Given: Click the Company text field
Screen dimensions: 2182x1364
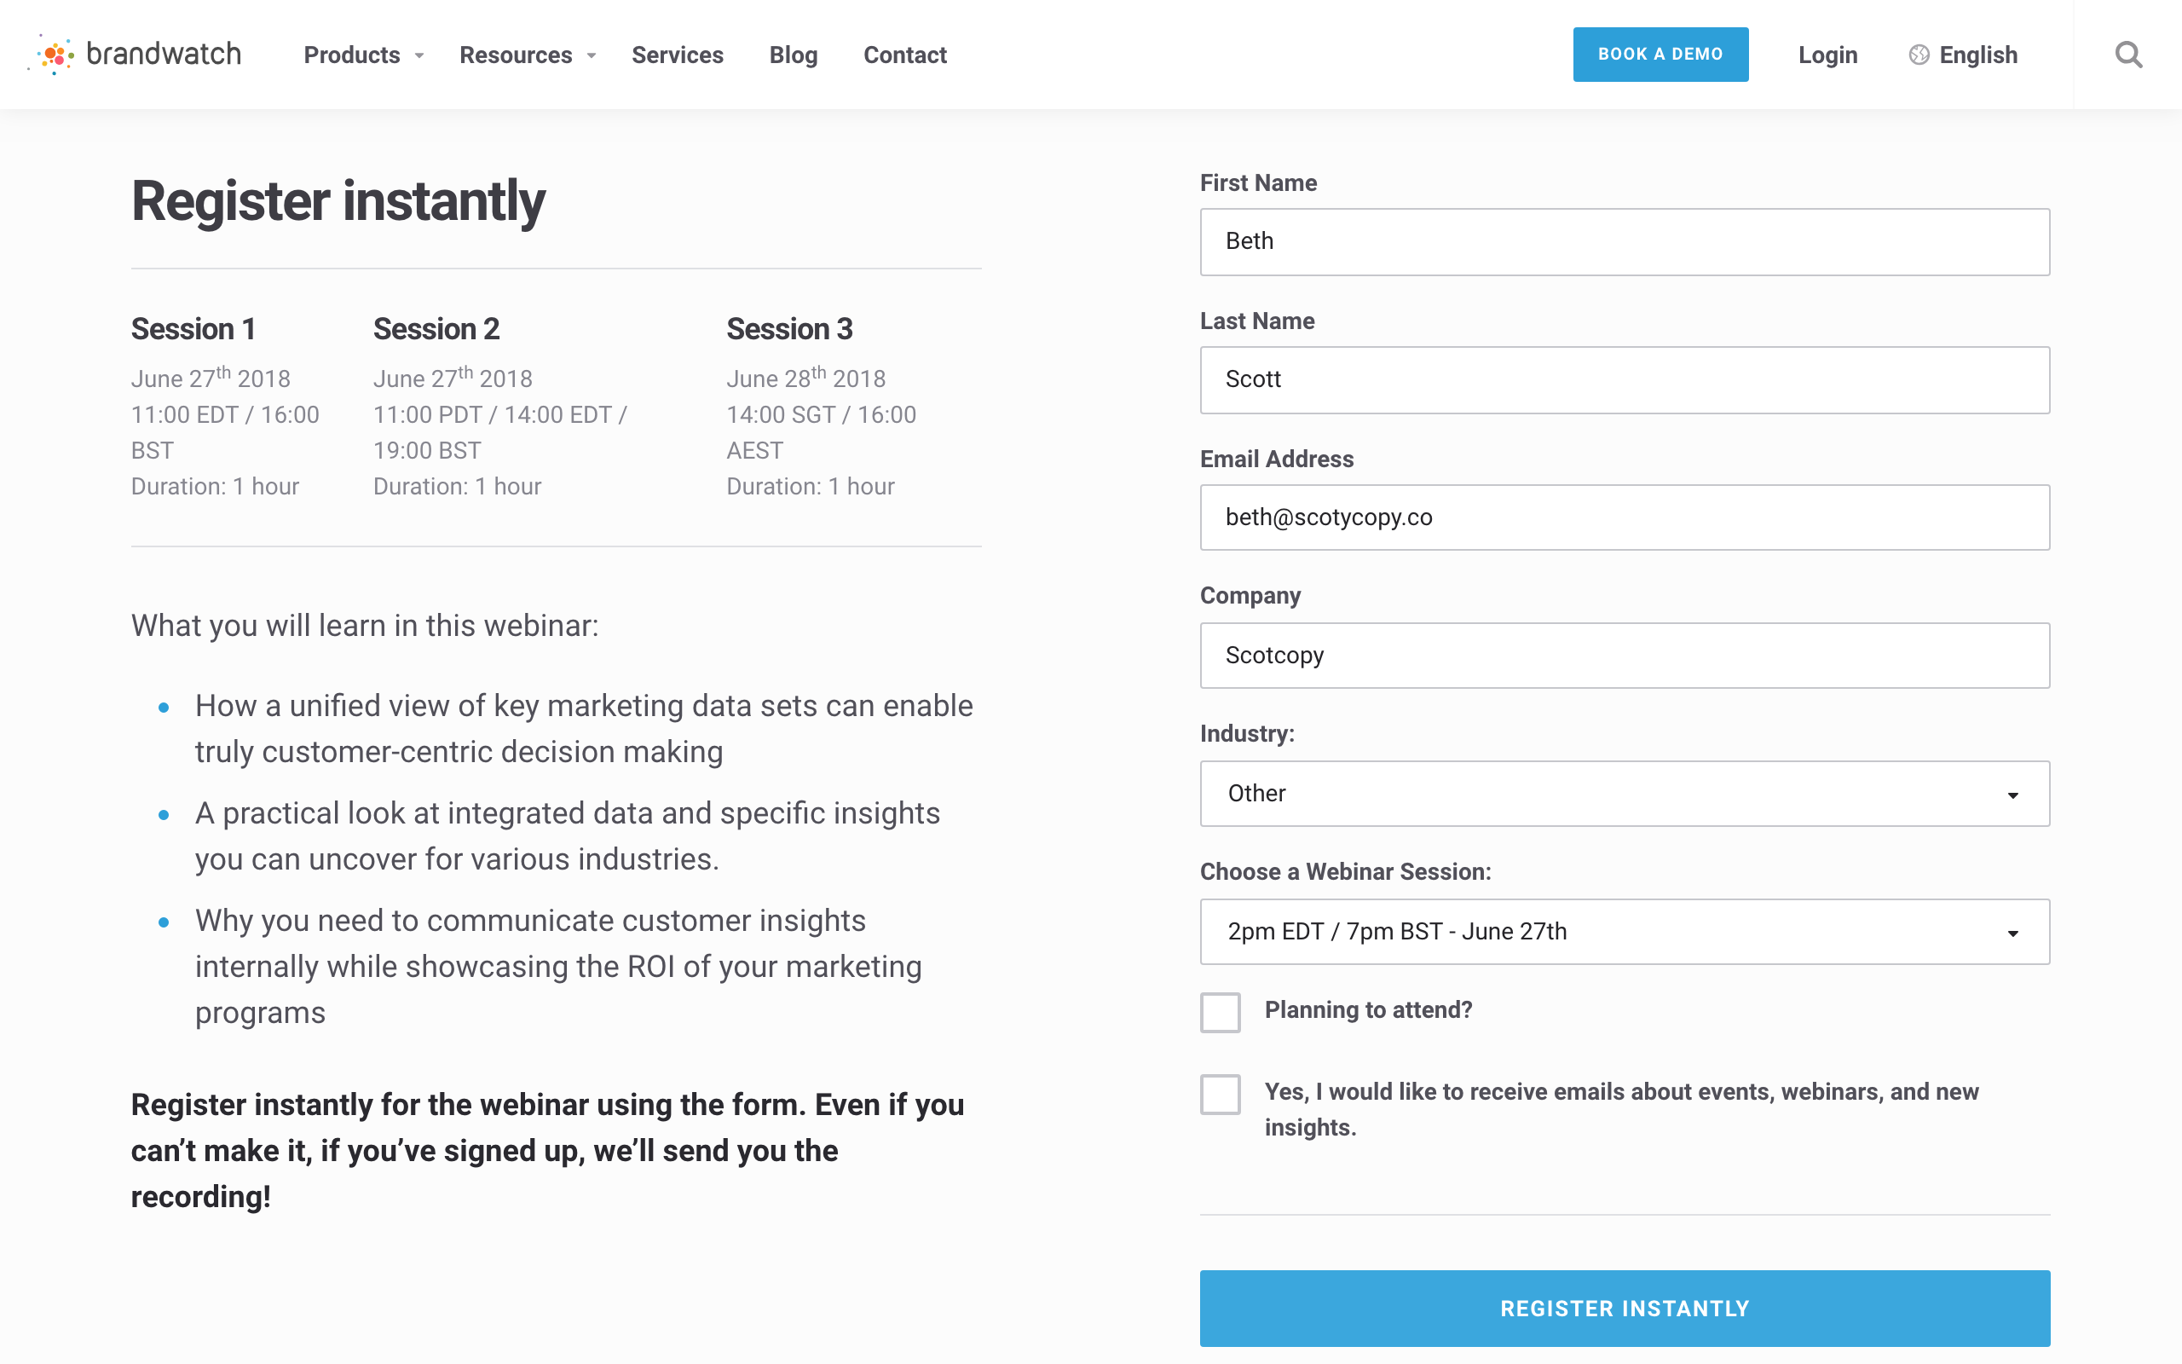Looking at the screenshot, I should tap(1624, 656).
